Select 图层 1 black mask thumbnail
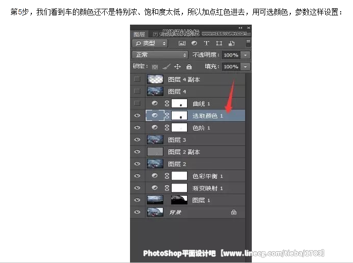The height and width of the screenshot is (263, 353). [x=179, y=200]
